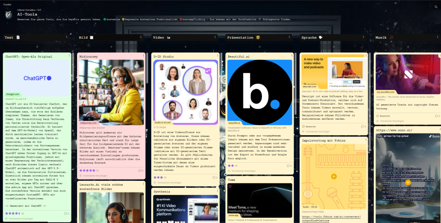Screen dimensions: 441x223
Task: Open three-dot menu on Leonardo.Ai card
Action: 143,184
